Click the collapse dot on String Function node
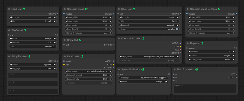Screen dimensions: 244x101 tap(9, 56)
